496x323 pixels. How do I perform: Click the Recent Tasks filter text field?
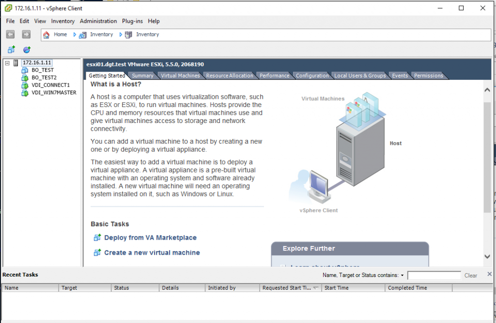[x=434, y=276]
